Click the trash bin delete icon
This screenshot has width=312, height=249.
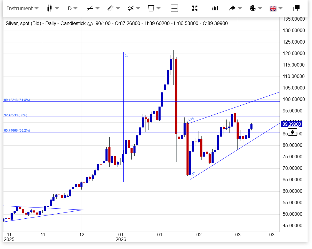pos(151,8)
